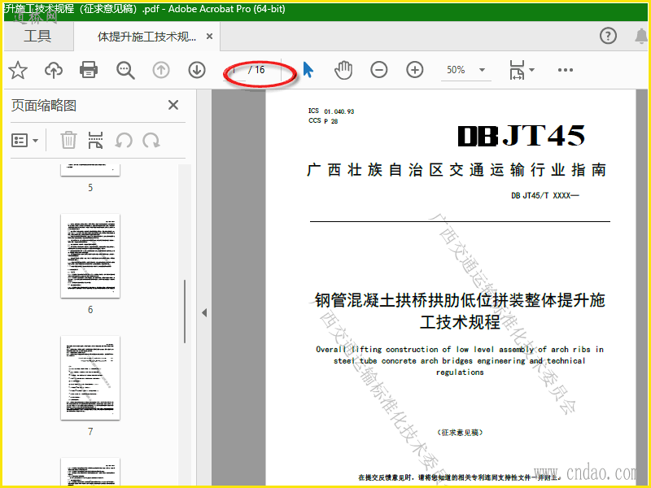This screenshot has width=651, height=488.
Task: Open the help question mark icon
Action: [x=608, y=36]
